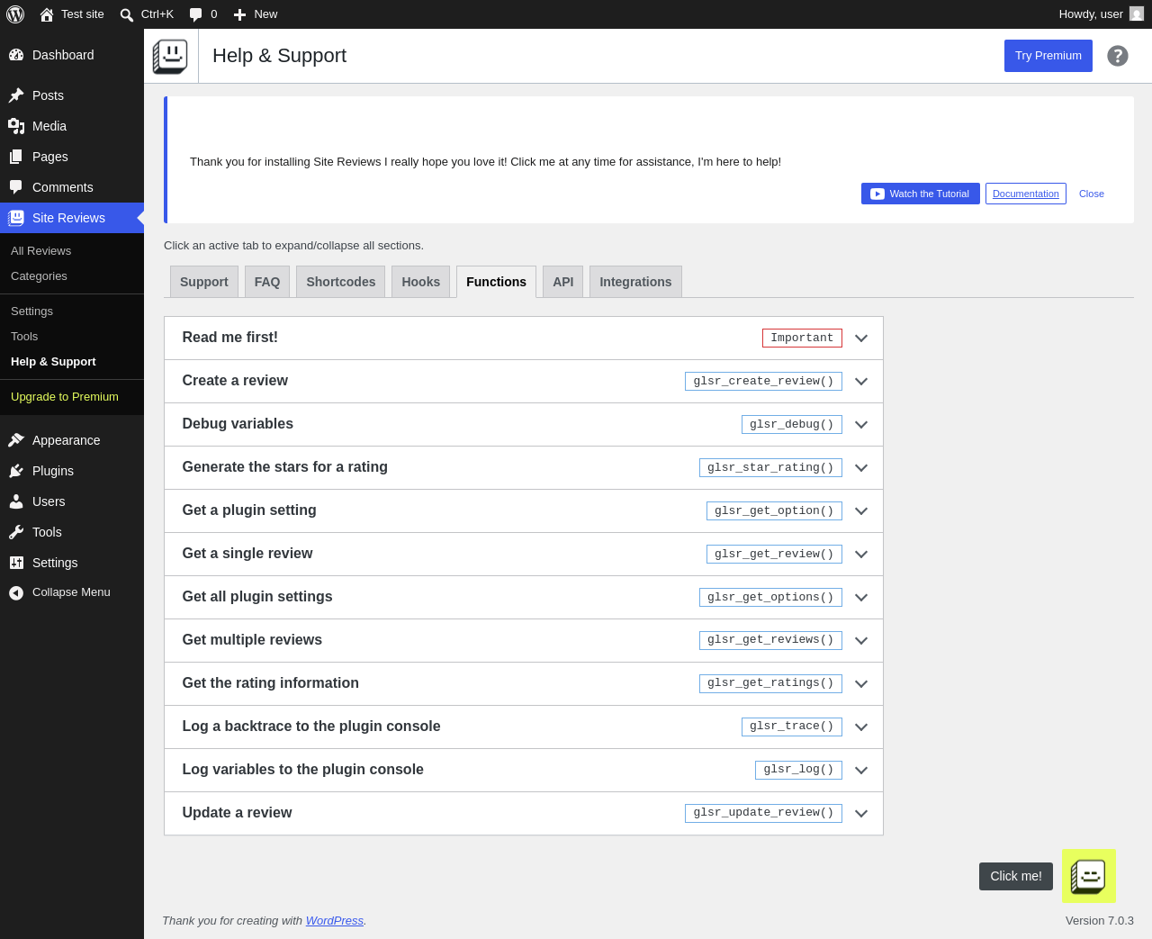This screenshot has height=939, width=1152.
Task: Click the glsr_star_rating() code tag
Action: tap(770, 467)
